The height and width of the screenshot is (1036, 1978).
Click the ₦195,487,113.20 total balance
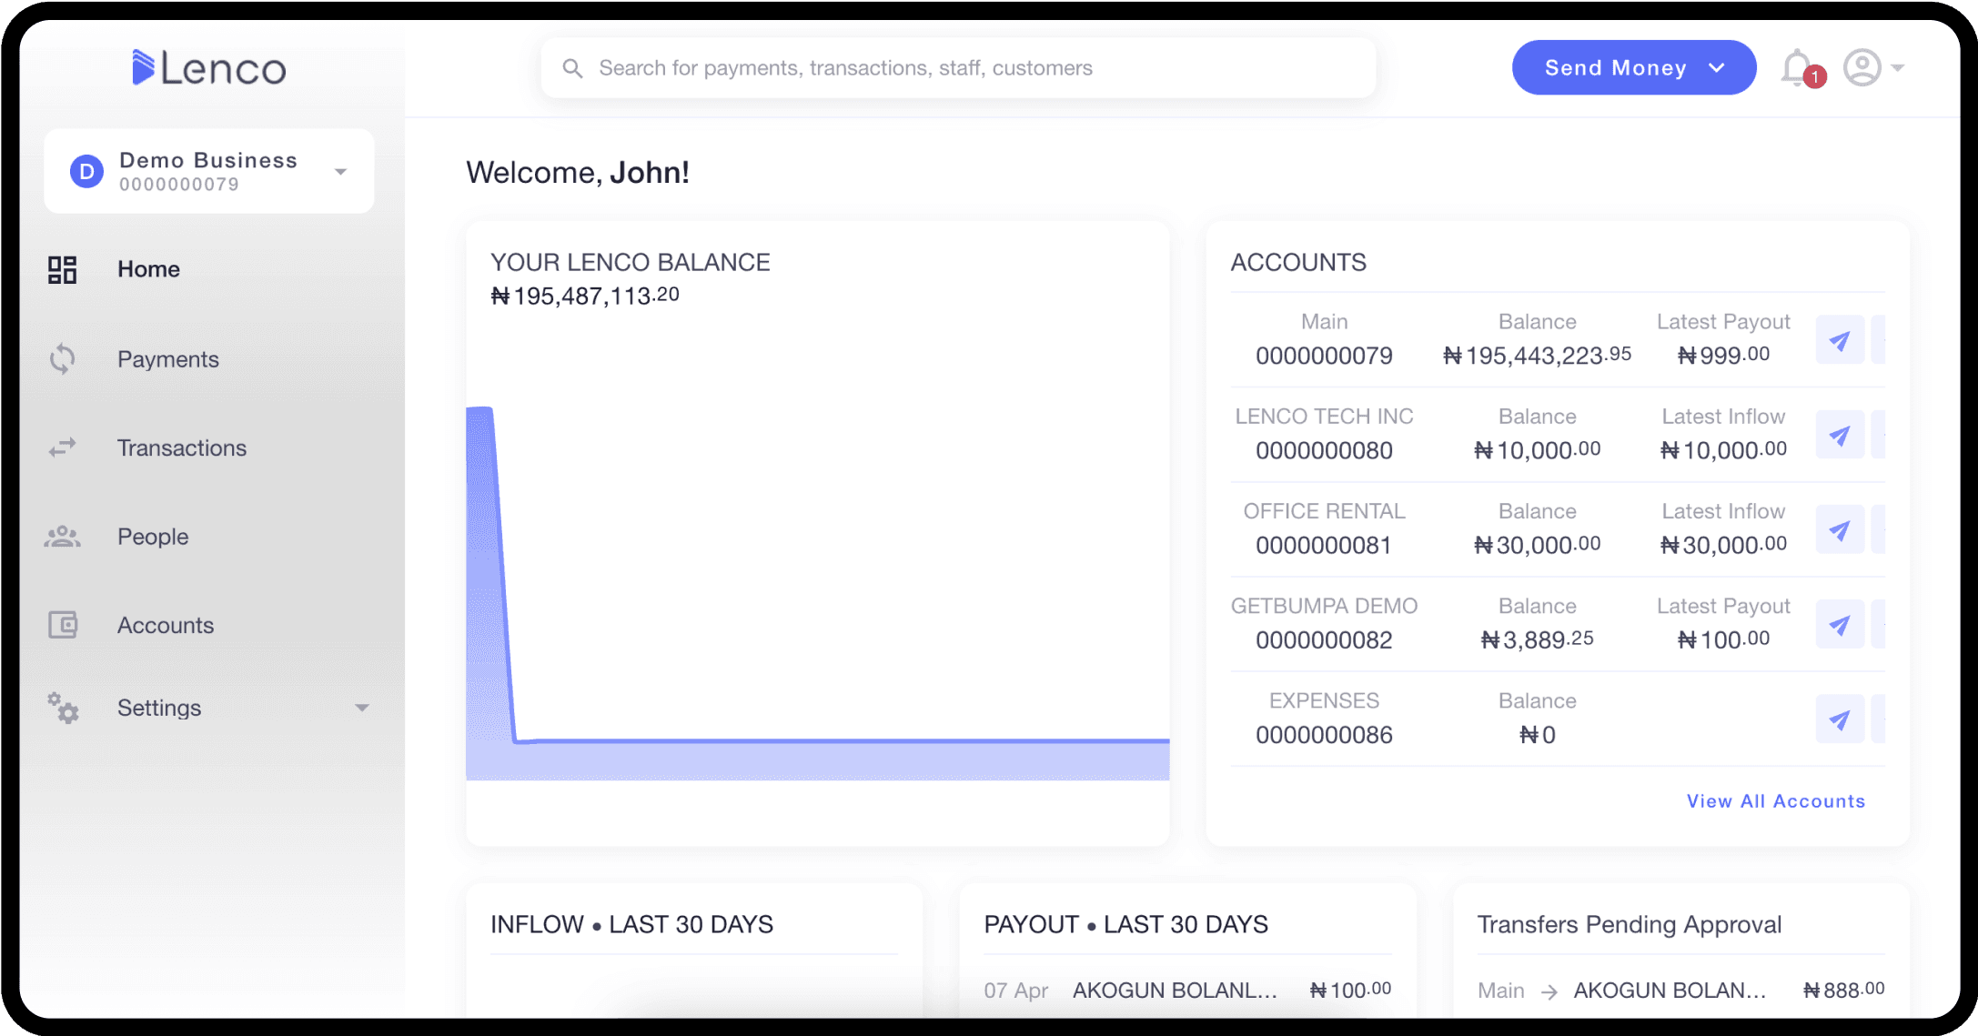(x=585, y=296)
